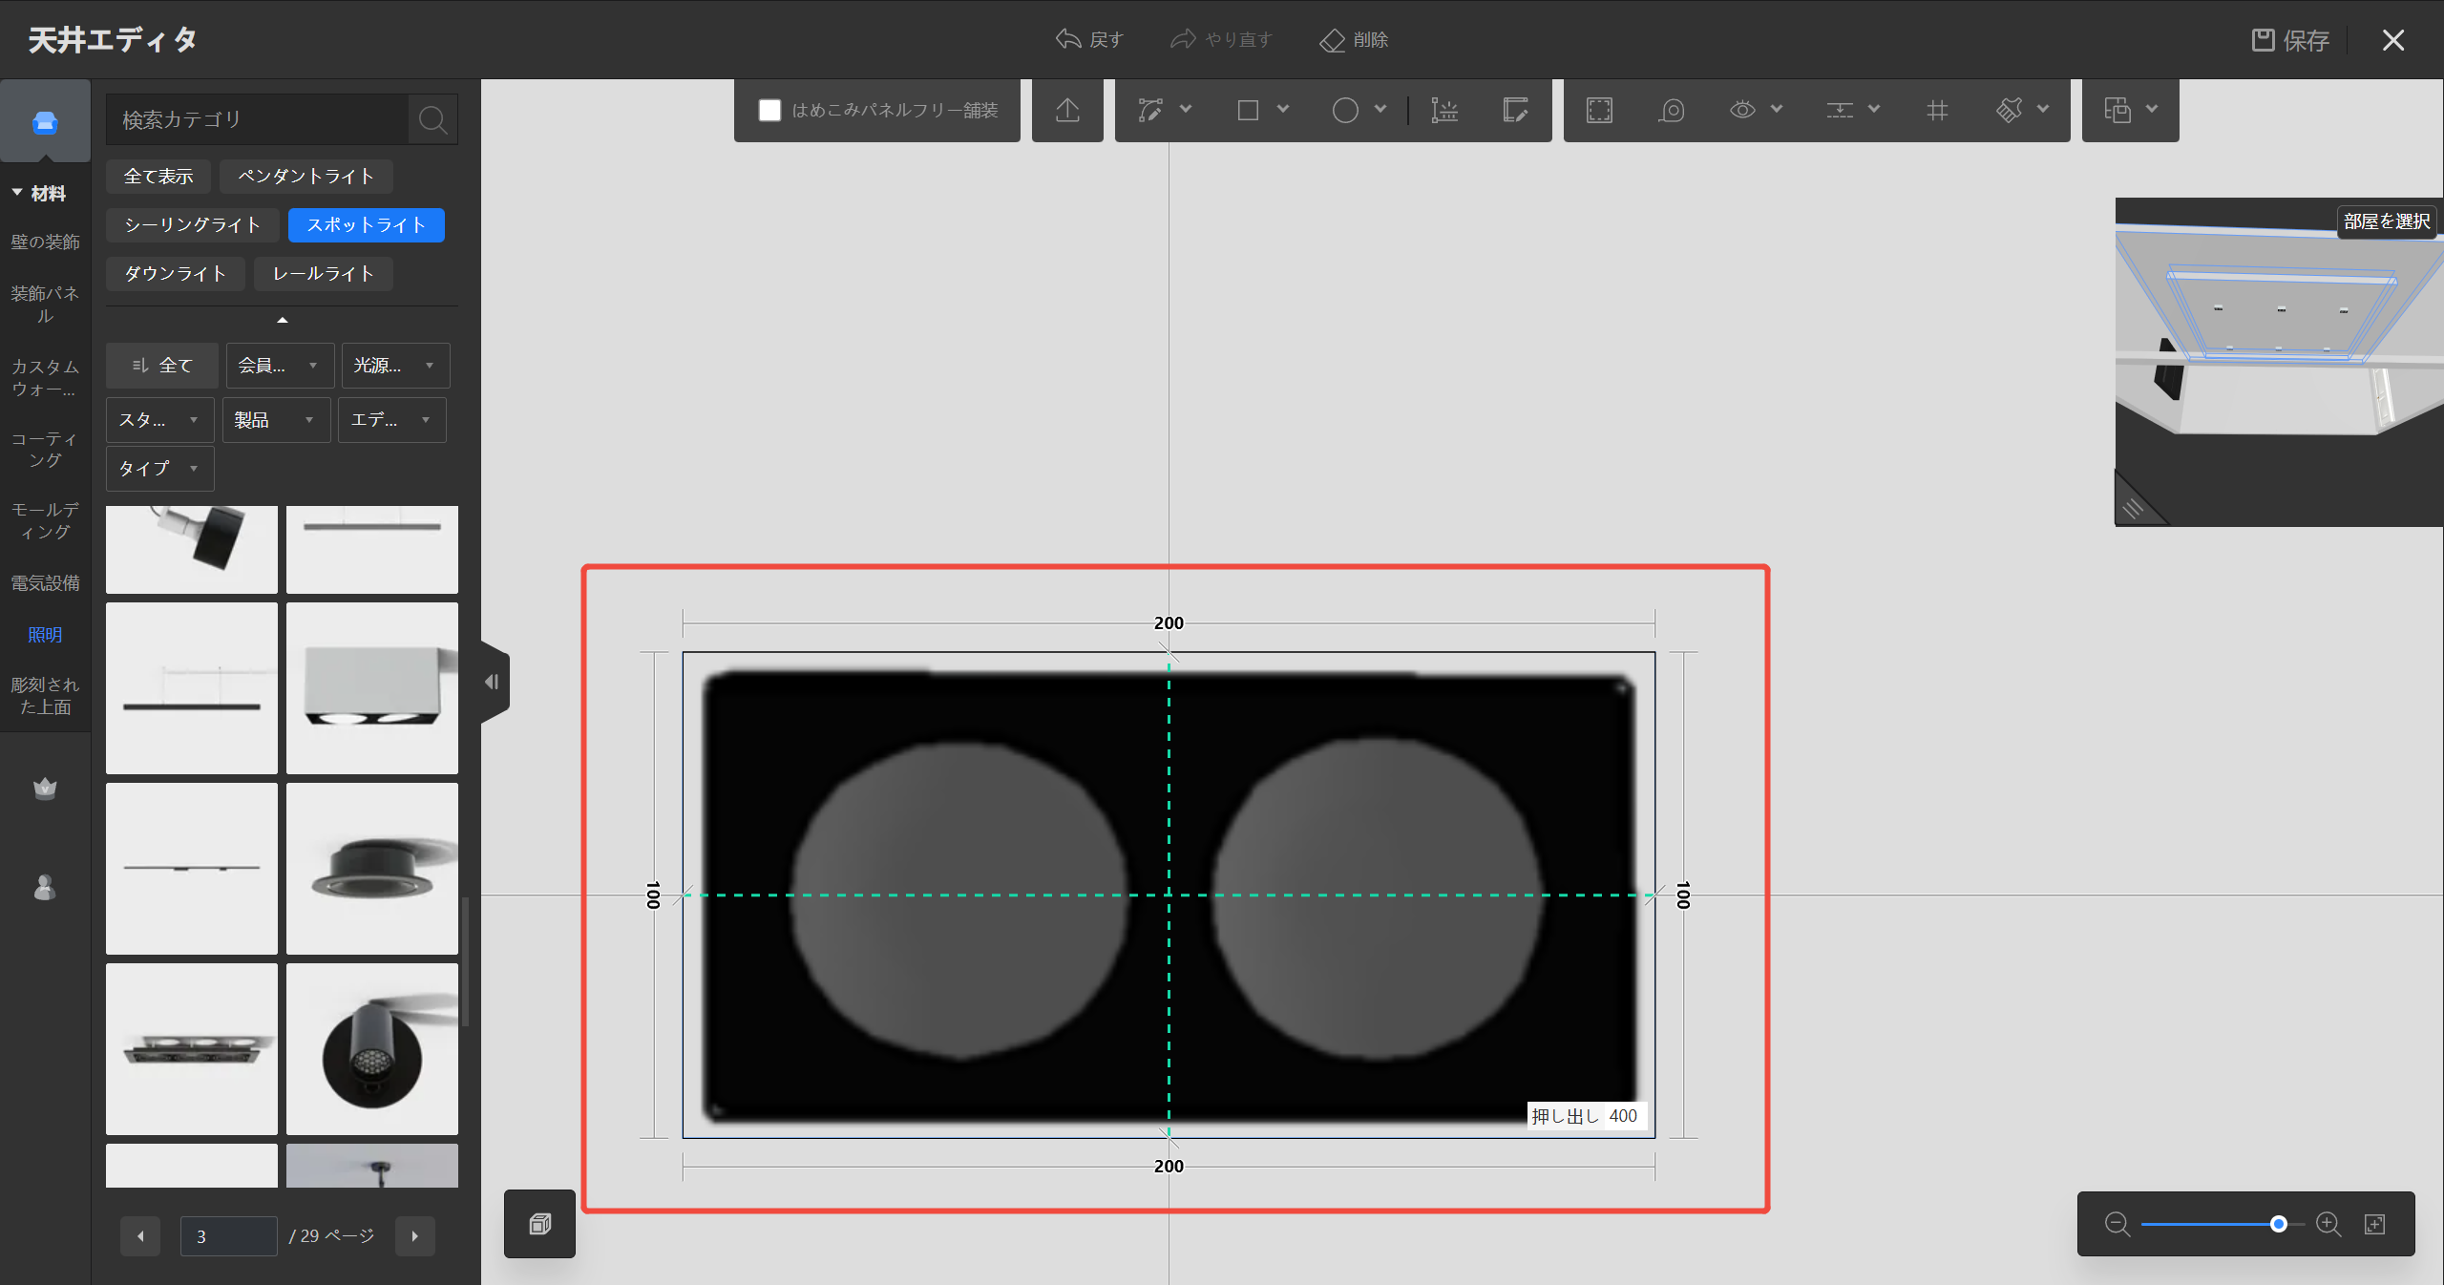Open the 会員 filter dropdown
The width and height of the screenshot is (2444, 1285).
(280, 366)
